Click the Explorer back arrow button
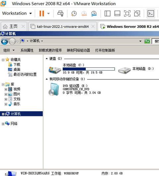Screen dimensions: 159x176 click(x=5, y=42)
